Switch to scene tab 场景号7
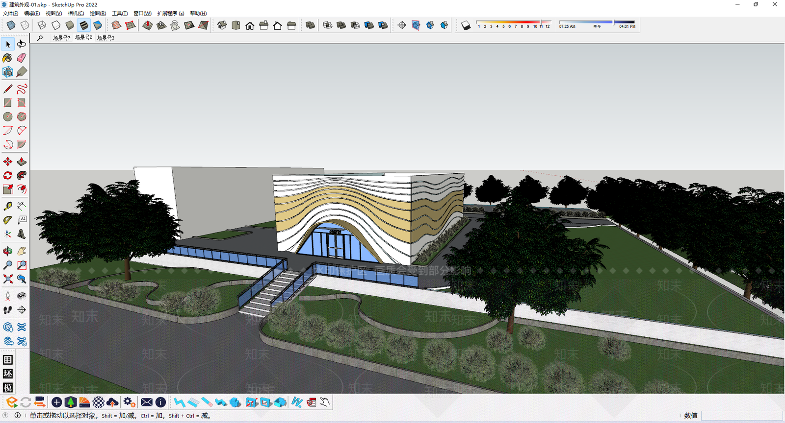This screenshot has height=423, width=785. (x=61, y=38)
